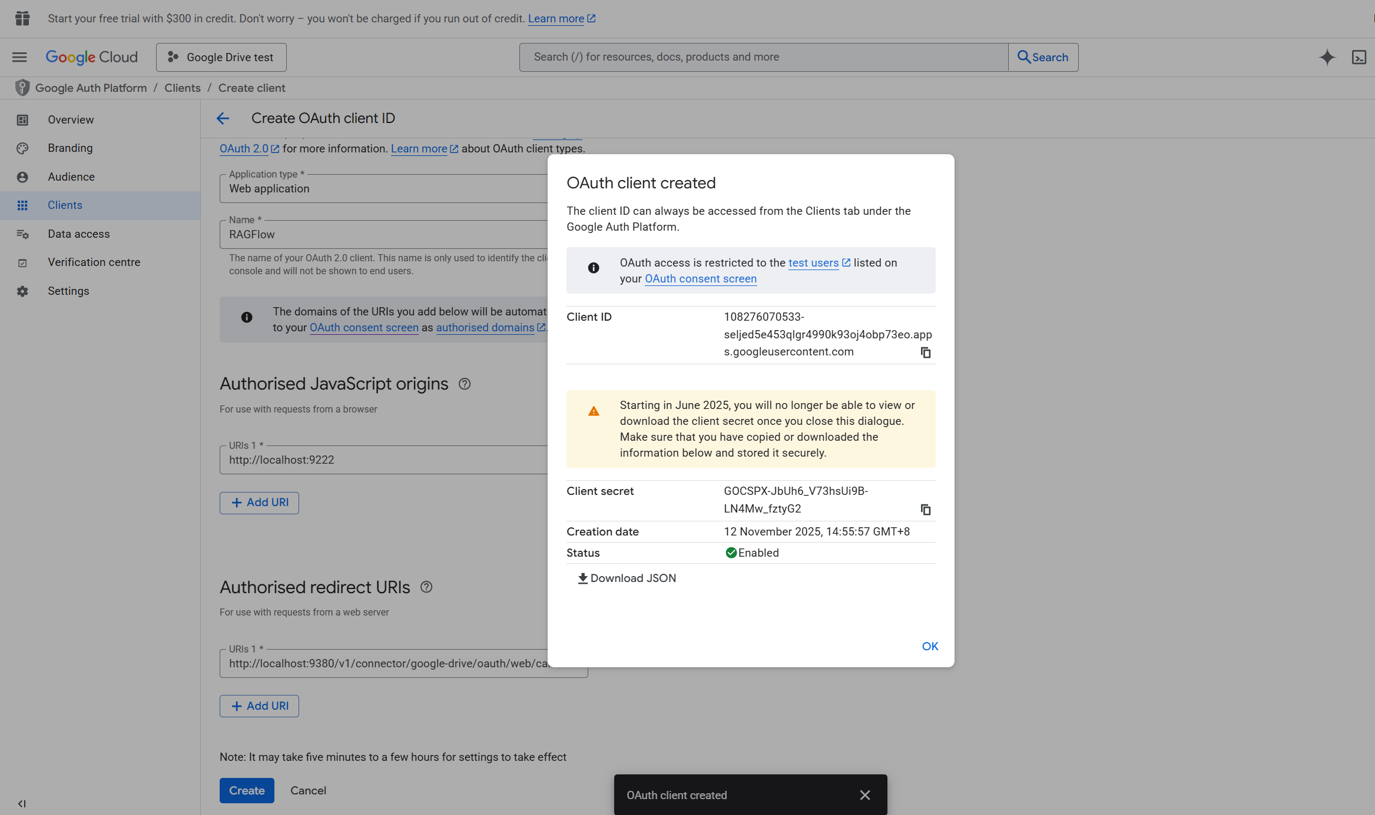The image size is (1375, 815).
Task: Collapse the left sidebar panel
Action: (22, 803)
